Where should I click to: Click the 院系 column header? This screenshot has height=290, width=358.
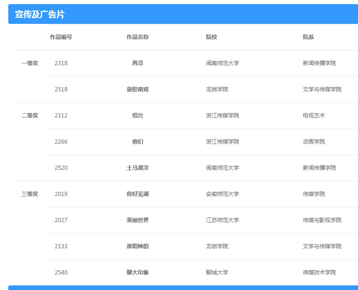(308, 37)
